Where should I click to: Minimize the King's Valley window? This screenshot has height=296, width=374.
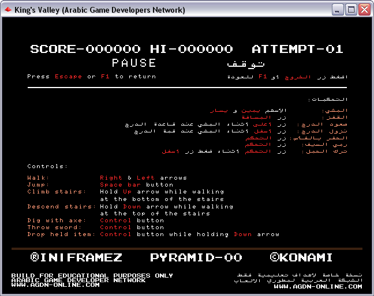[338, 10]
